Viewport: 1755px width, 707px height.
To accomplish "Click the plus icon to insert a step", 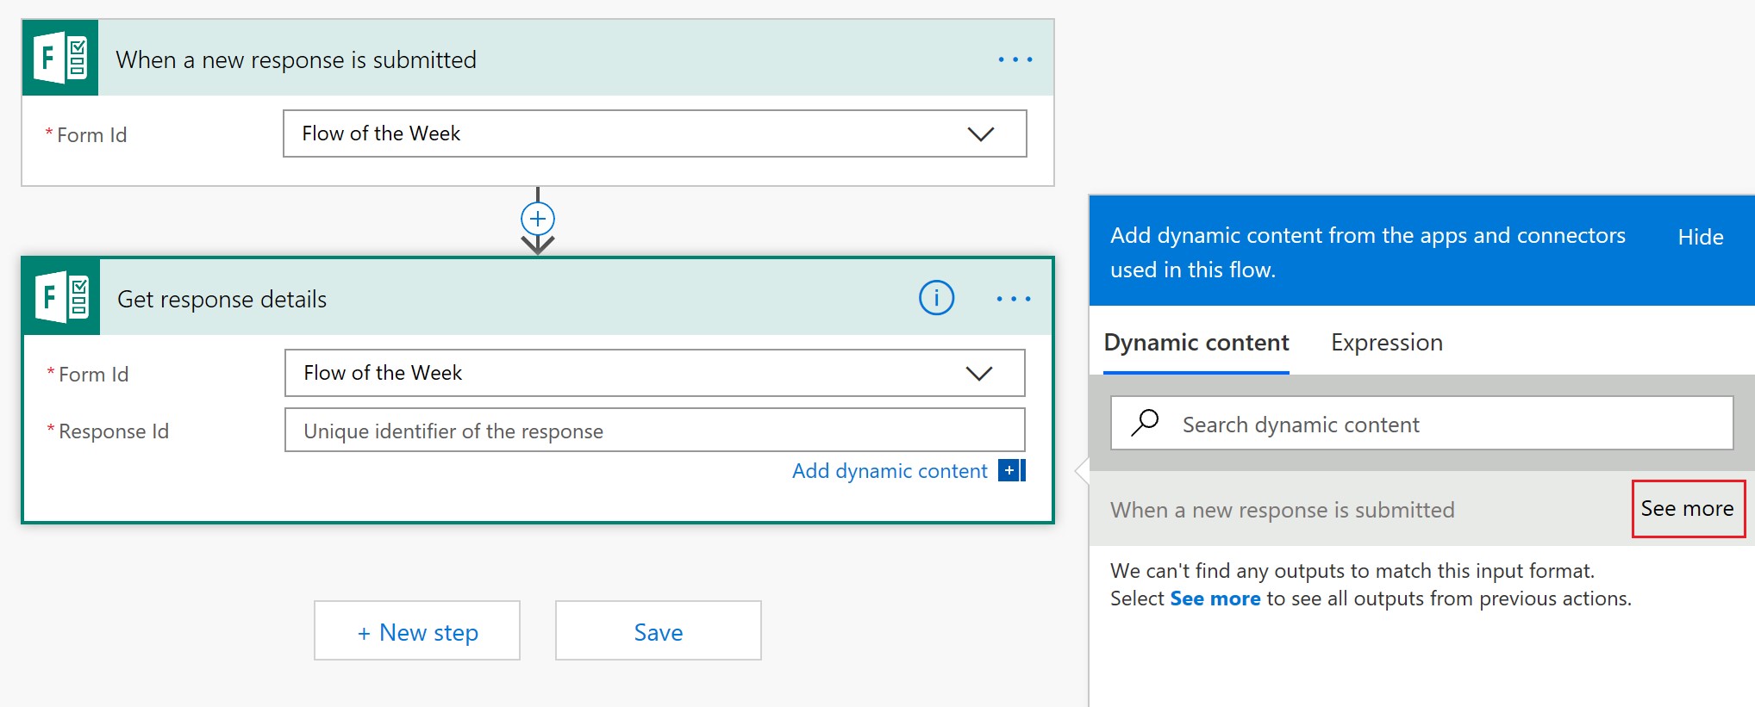I will pos(538,219).
